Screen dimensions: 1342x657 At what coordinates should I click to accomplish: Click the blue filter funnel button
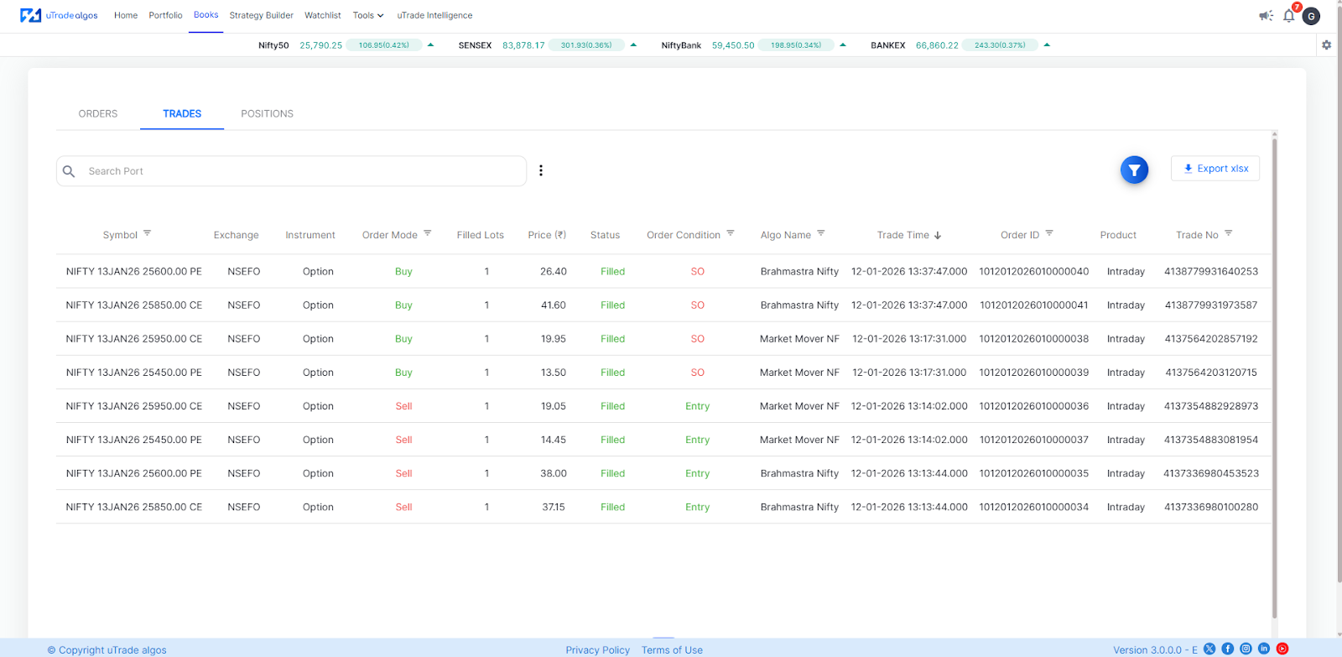(x=1134, y=170)
